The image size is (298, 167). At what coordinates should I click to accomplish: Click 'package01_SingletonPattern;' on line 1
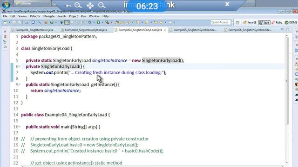click(68, 36)
